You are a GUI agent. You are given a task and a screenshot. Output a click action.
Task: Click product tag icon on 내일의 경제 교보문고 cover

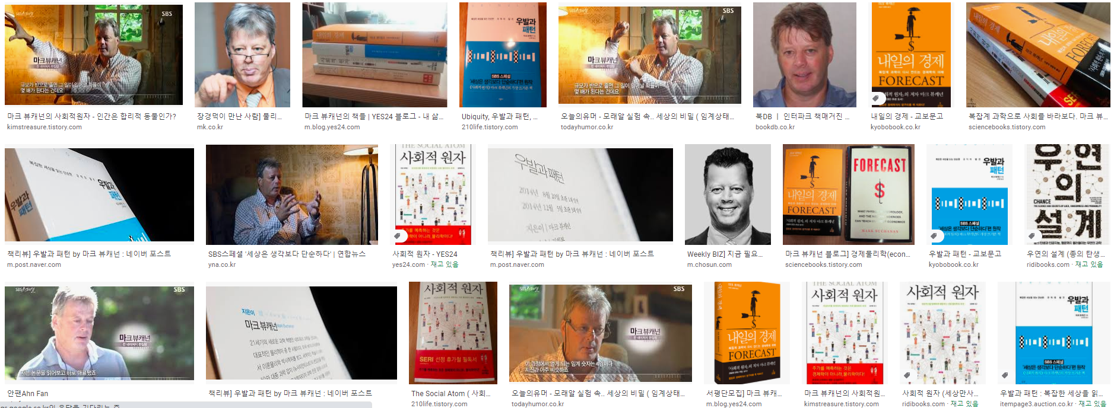(x=876, y=98)
